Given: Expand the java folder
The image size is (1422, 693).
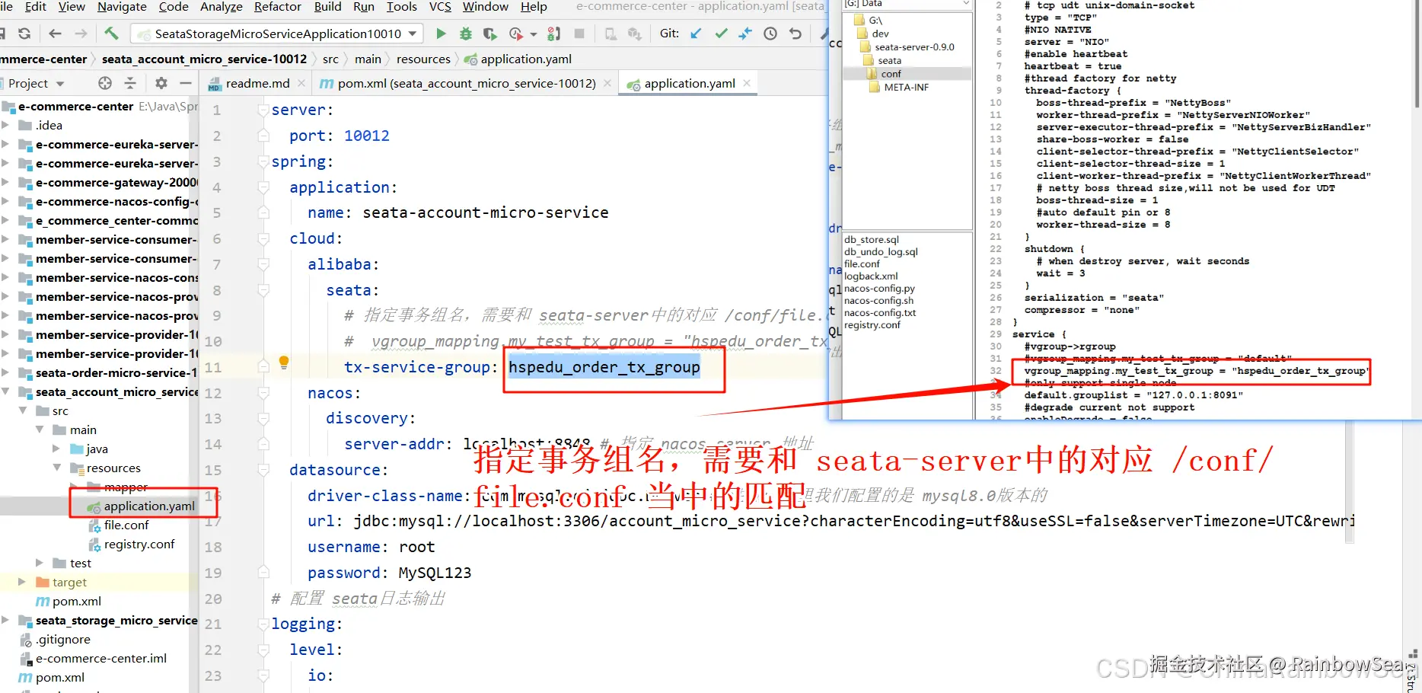Looking at the screenshot, I should 56,449.
